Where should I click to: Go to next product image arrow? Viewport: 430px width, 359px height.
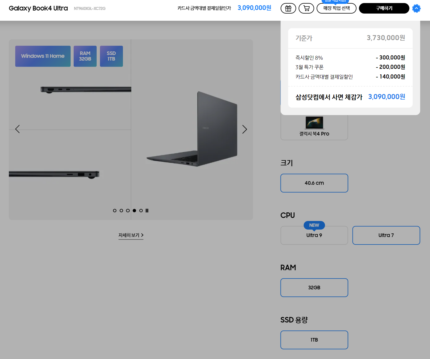point(244,129)
